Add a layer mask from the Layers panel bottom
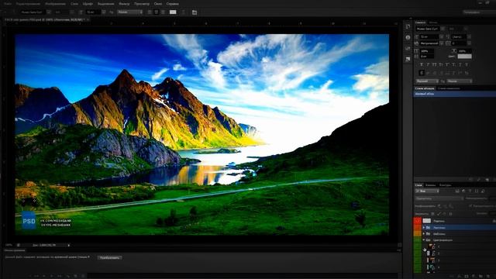Viewport: 496px width, 279px height. [467, 276]
